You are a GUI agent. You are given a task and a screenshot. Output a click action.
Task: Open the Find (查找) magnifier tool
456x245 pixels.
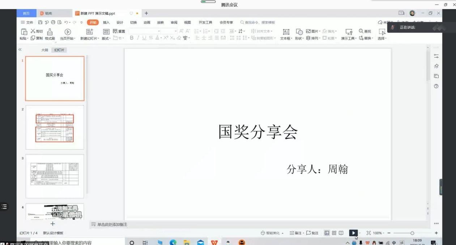pos(361,31)
